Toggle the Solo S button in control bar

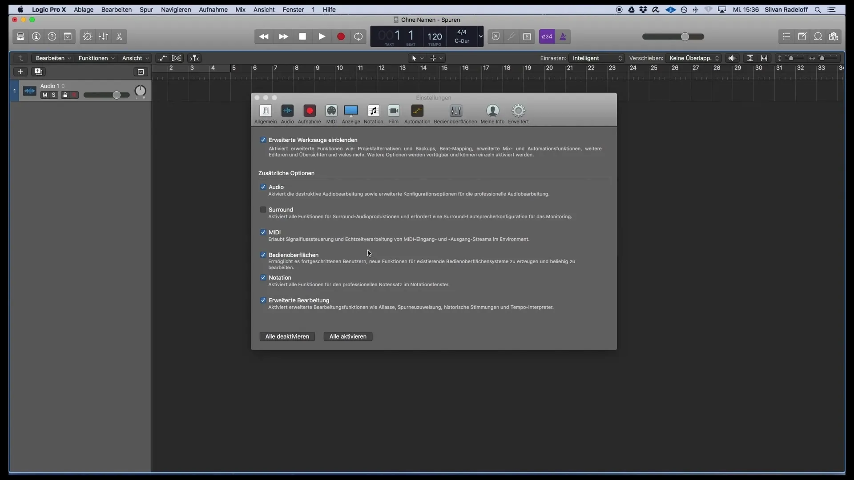coord(527,36)
